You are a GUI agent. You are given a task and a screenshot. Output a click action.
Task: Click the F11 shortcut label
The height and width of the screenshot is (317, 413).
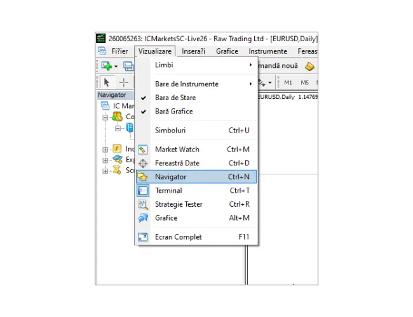(x=244, y=237)
